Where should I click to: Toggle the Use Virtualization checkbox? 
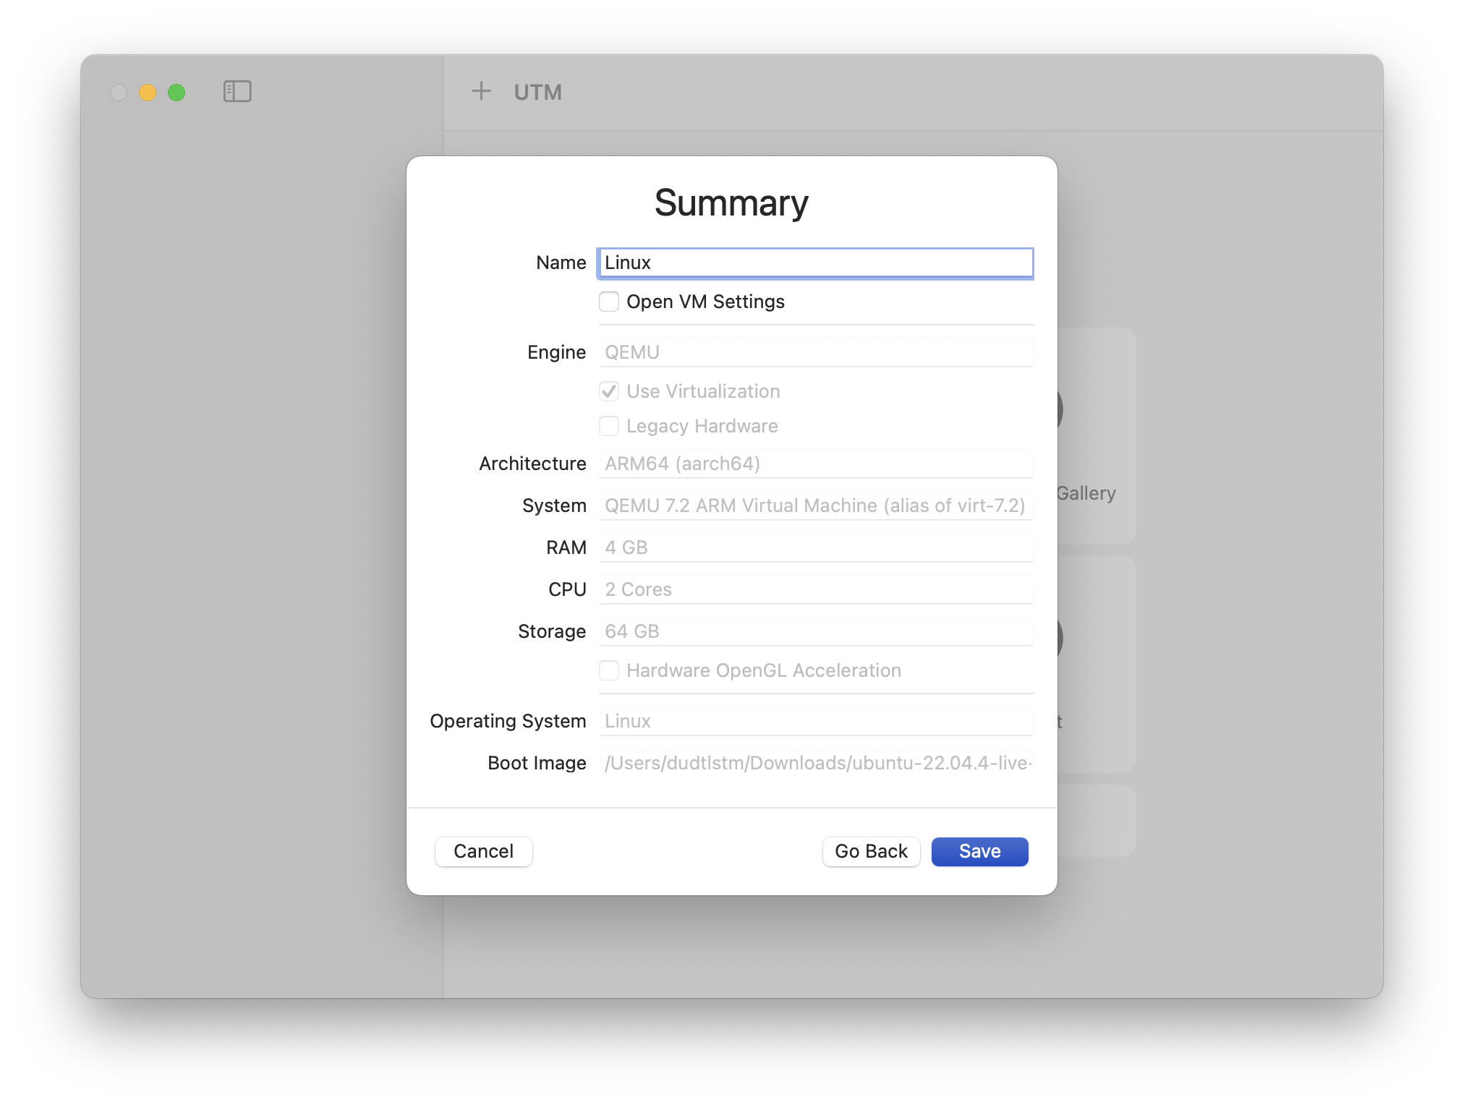[x=609, y=391]
